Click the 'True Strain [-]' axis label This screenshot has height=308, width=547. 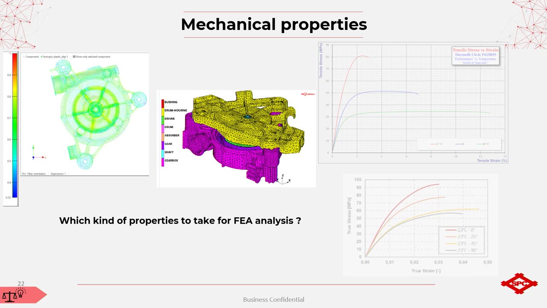(426, 271)
